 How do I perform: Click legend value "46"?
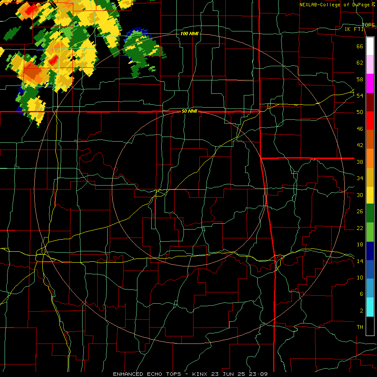click(360, 129)
